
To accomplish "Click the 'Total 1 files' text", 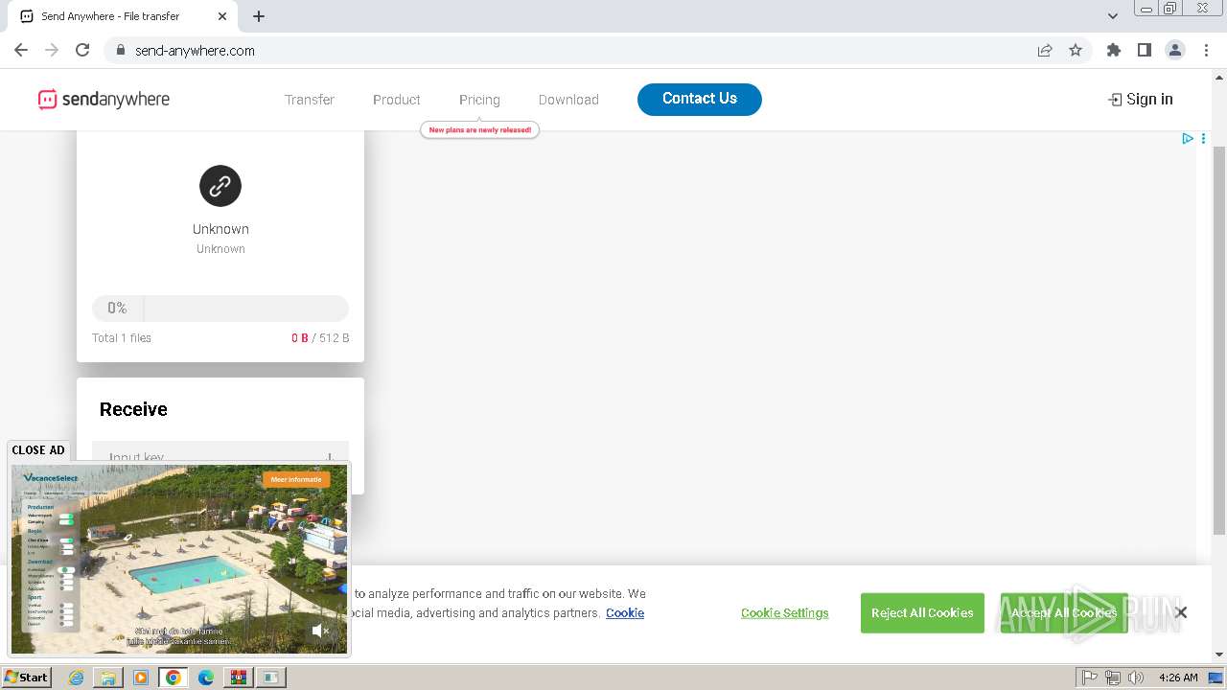I will (122, 337).
